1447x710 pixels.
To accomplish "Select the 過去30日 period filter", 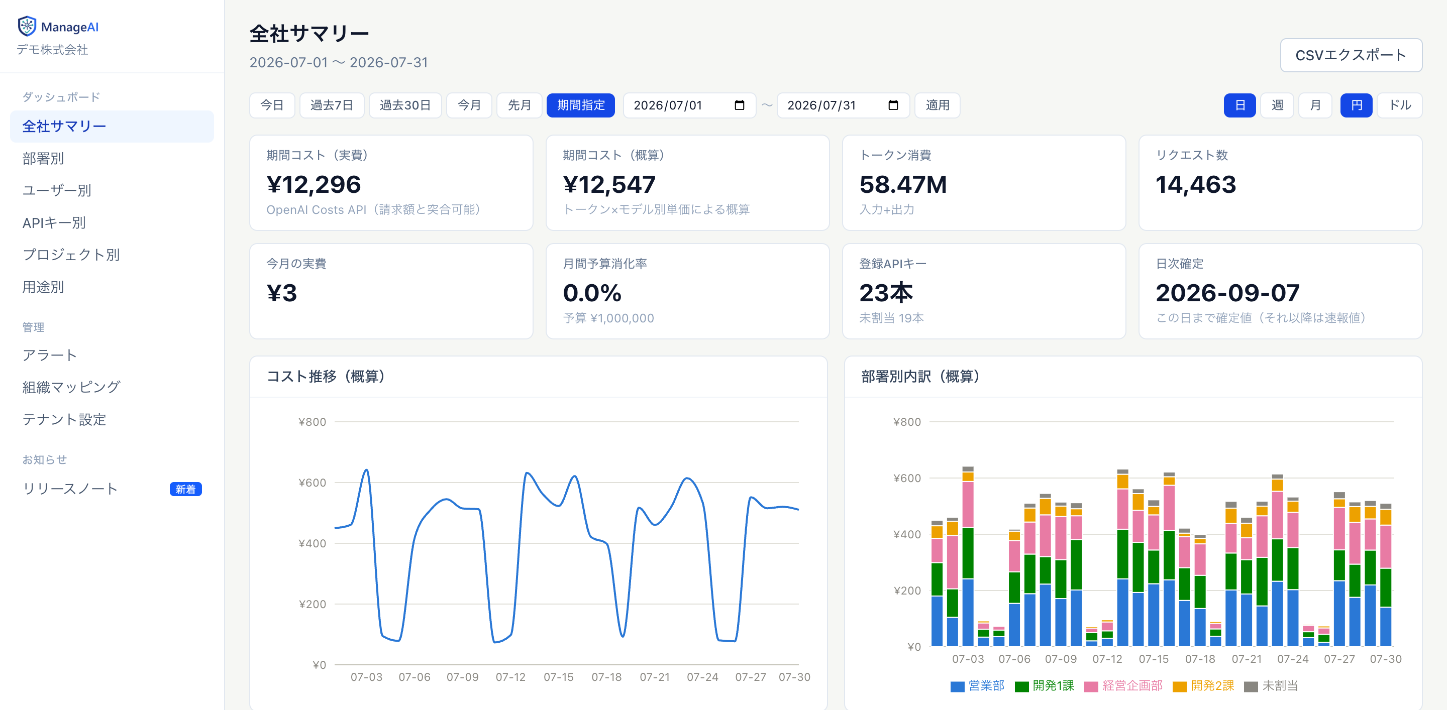I will coord(405,105).
